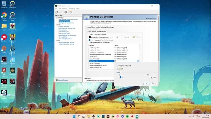
Task: Open Desktop menu
Action: (x=65, y=9)
